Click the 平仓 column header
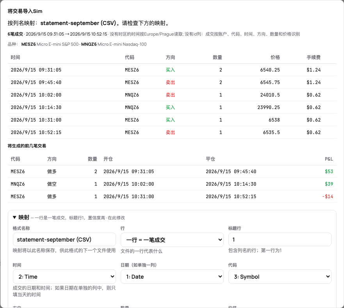 (x=210, y=159)
